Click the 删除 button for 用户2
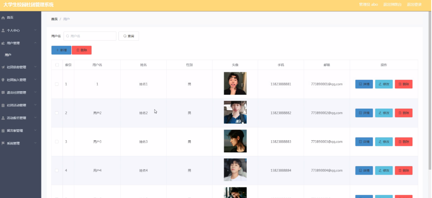 tap(404, 113)
